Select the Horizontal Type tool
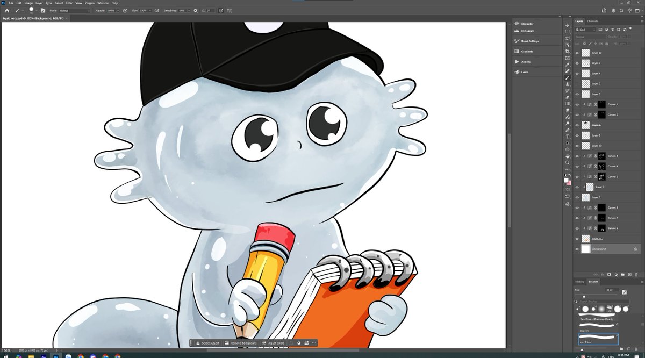645x358 pixels. [567, 136]
